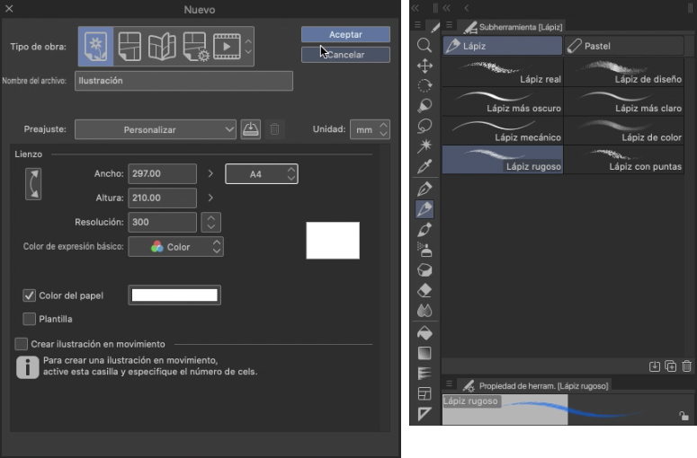This screenshot has height=458, width=697.
Task: Select the Eraser tool in toolbar
Action: [x=424, y=290]
